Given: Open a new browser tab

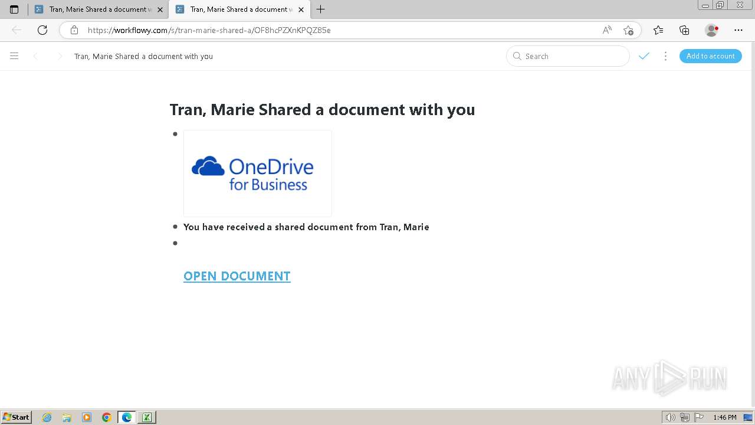Looking at the screenshot, I should (x=321, y=9).
